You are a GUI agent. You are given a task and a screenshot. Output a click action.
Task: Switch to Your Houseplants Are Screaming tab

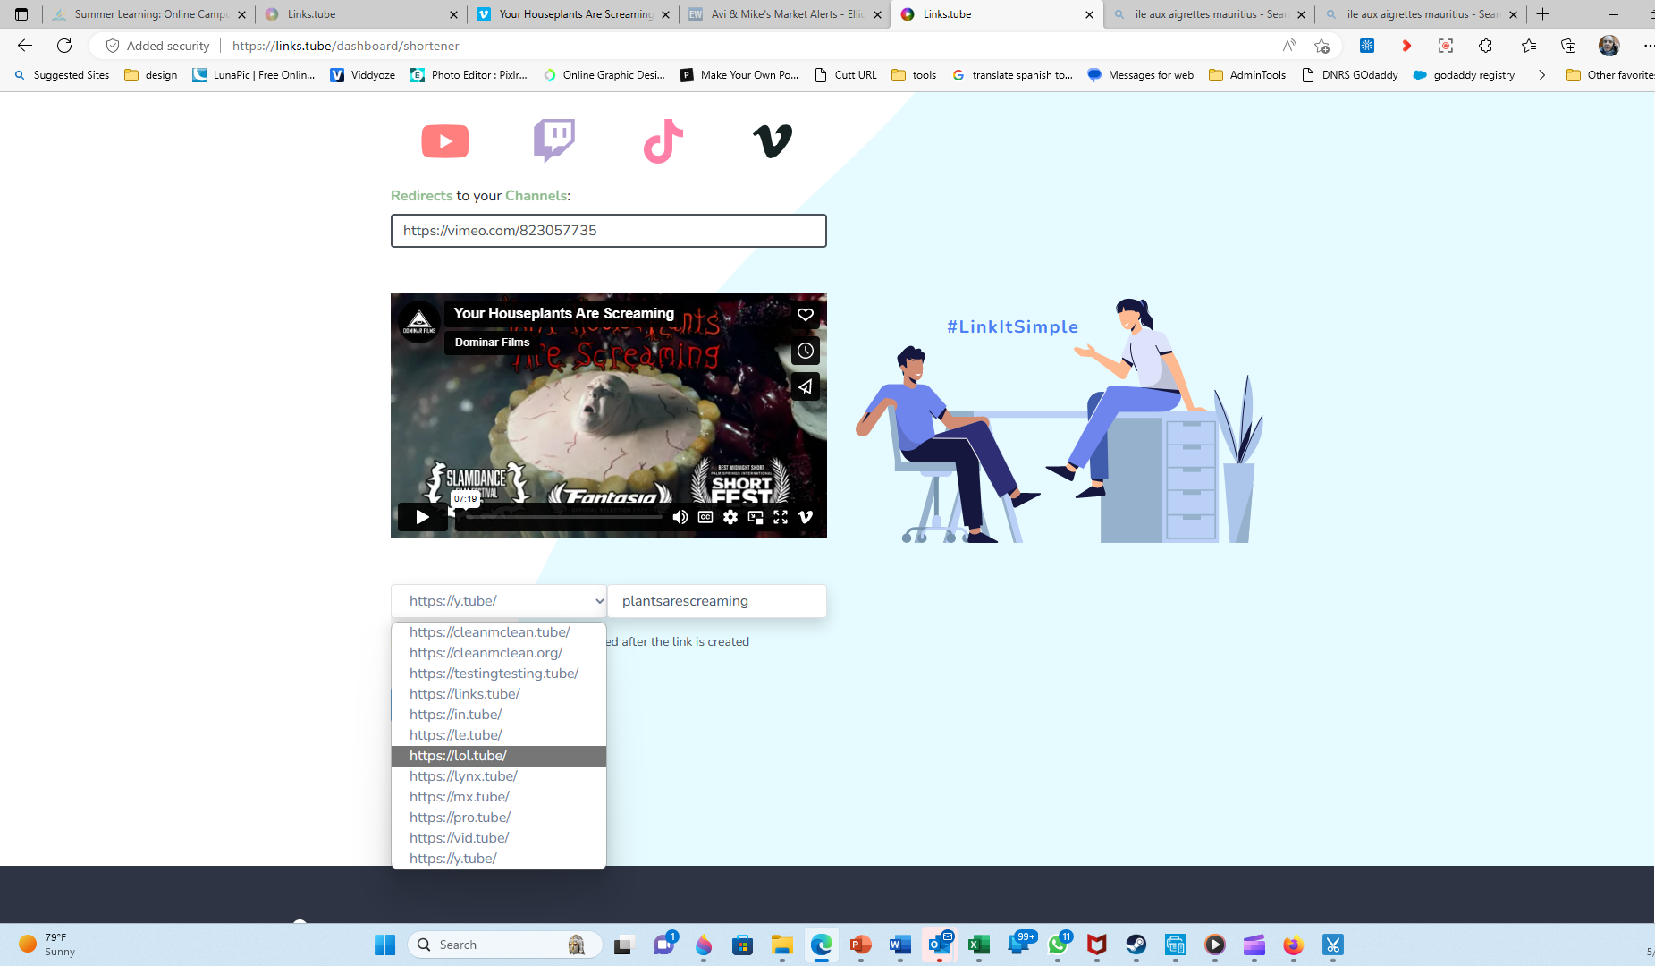coord(572,14)
